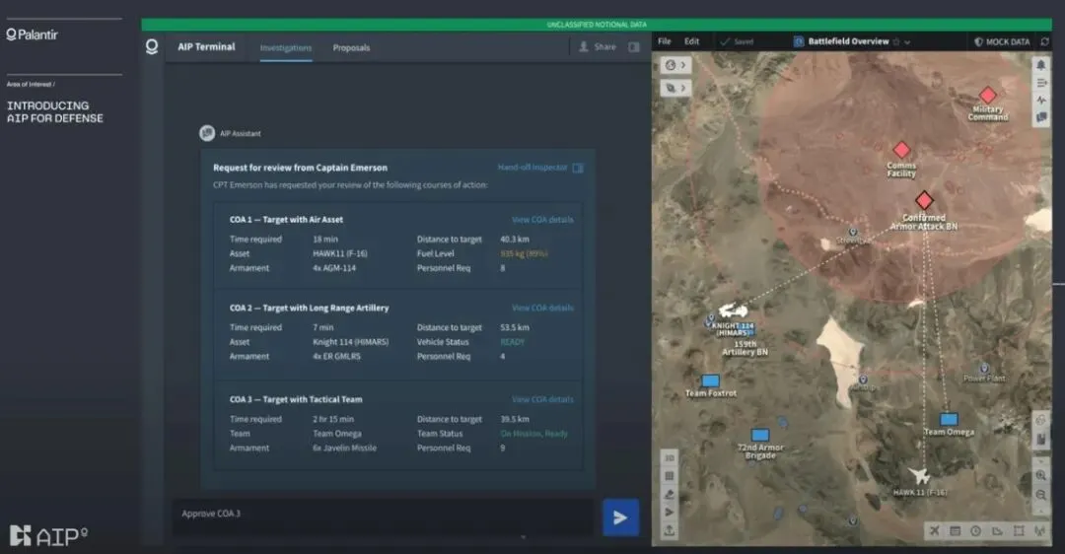Viewport: 1065px width, 554px height.
Task: Toggle the grid overlay icon on the map
Action: [x=669, y=476]
